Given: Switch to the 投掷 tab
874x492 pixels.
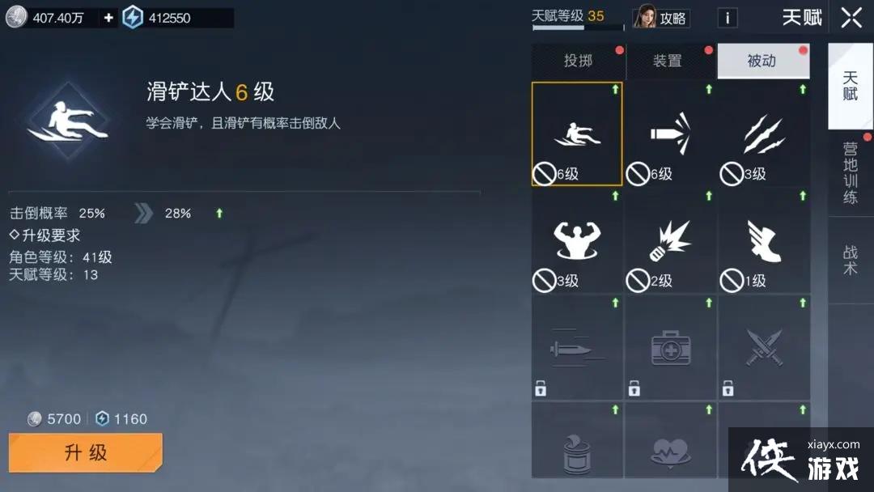Looking at the screenshot, I should tap(578, 61).
